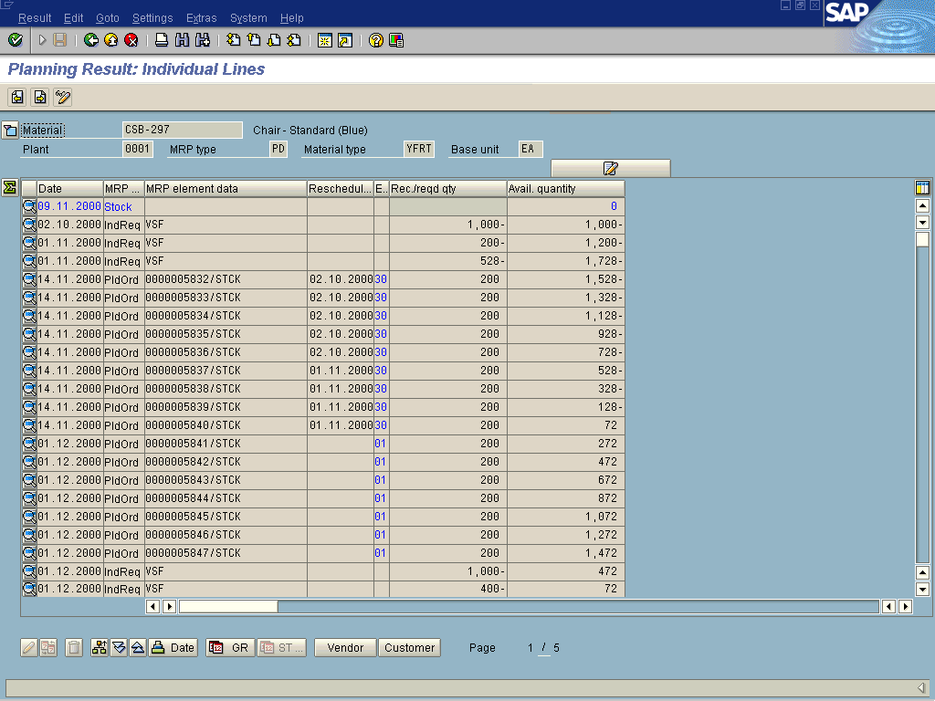Viewport: 935px width, 701px height.
Task: Click the green Back arrow icon
Action: pos(91,40)
